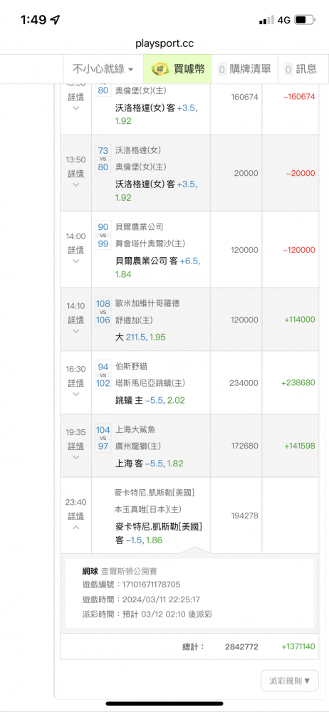Tap the playsport.cc address bar
This screenshot has width=329, height=712.
click(x=164, y=43)
